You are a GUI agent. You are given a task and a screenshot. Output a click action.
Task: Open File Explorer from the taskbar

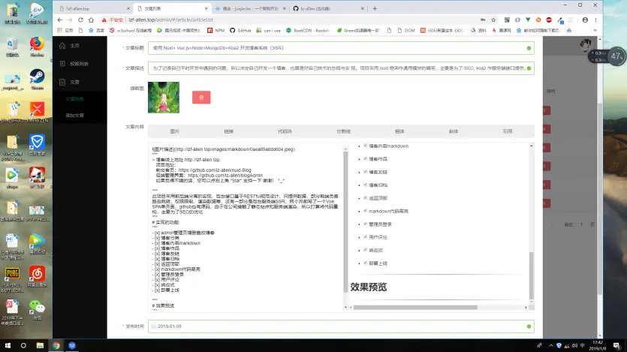pos(40,345)
